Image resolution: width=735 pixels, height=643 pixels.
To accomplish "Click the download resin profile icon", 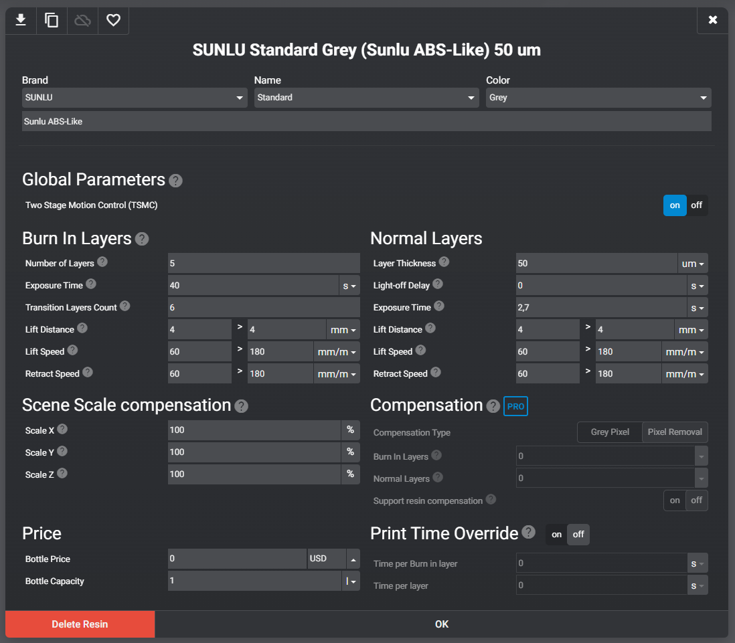I will [21, 21].
